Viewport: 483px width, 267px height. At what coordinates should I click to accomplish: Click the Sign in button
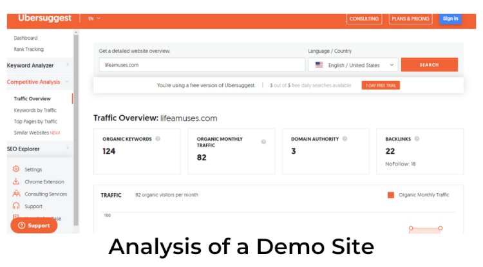[x=450, y=19]
